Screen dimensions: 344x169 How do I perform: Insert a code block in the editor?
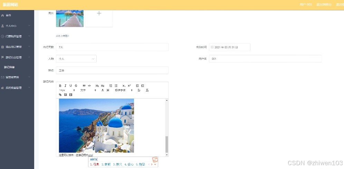(x=89, y=86)
